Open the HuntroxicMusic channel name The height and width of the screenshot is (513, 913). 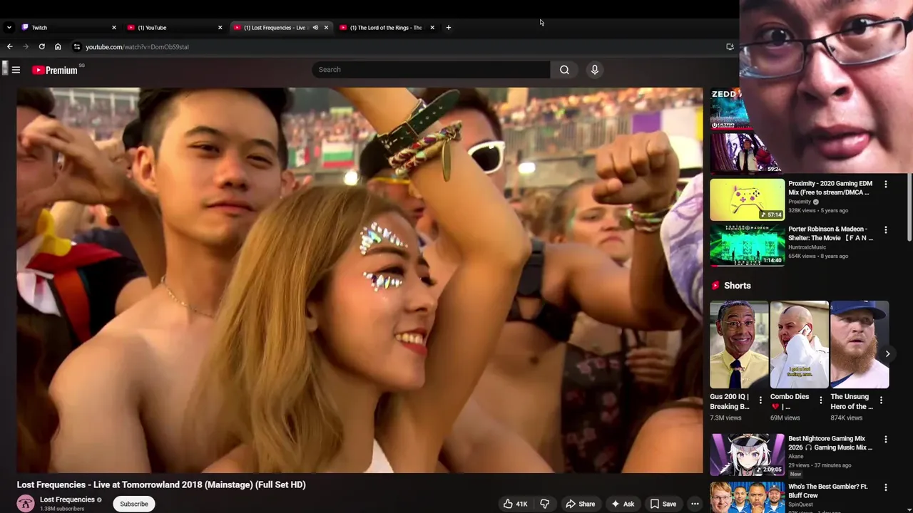click(807, 247)
